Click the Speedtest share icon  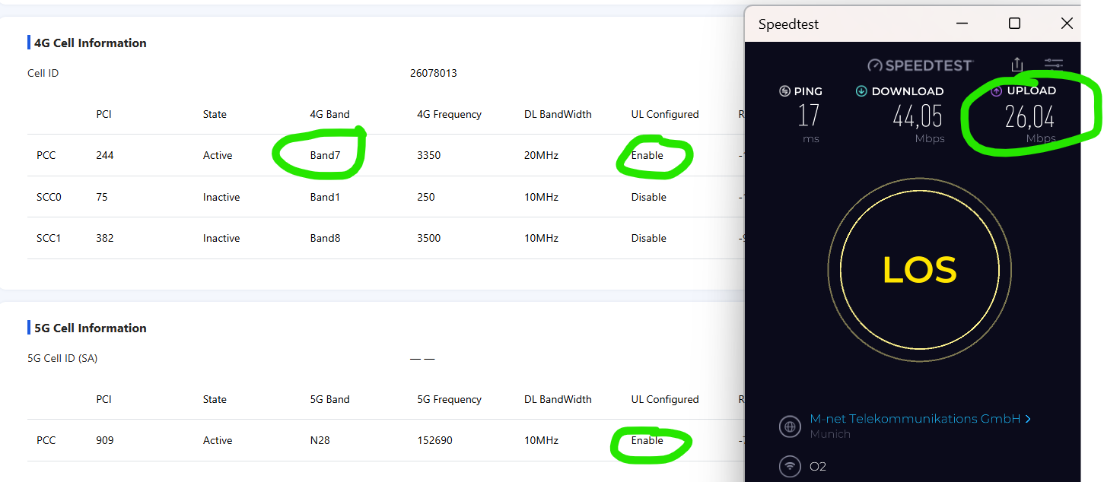click(x=1017, y=65)
